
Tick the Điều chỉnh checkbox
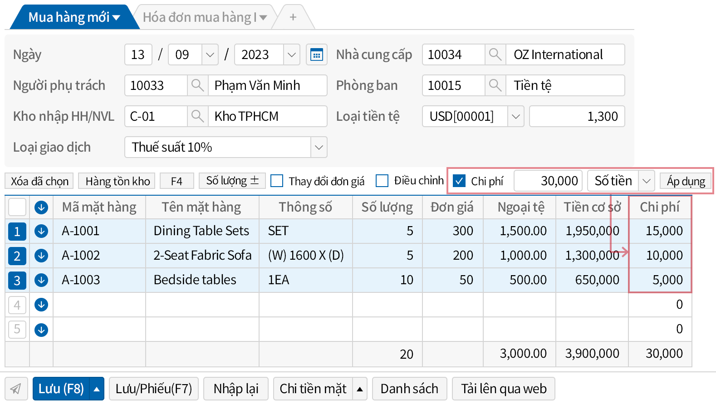pyautogui.click(x=382, y=181)
